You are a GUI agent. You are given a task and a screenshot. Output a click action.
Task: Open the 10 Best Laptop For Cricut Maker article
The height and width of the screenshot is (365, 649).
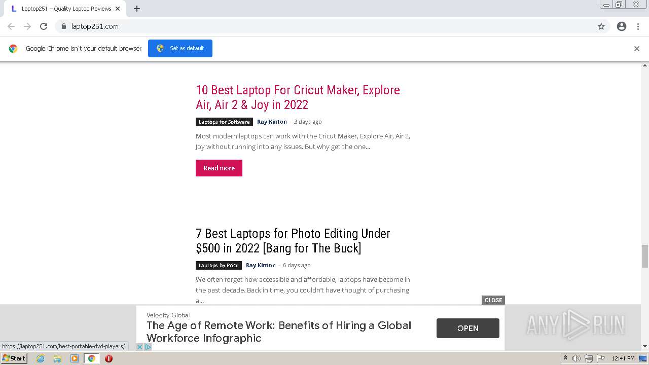tap(298, 97)
